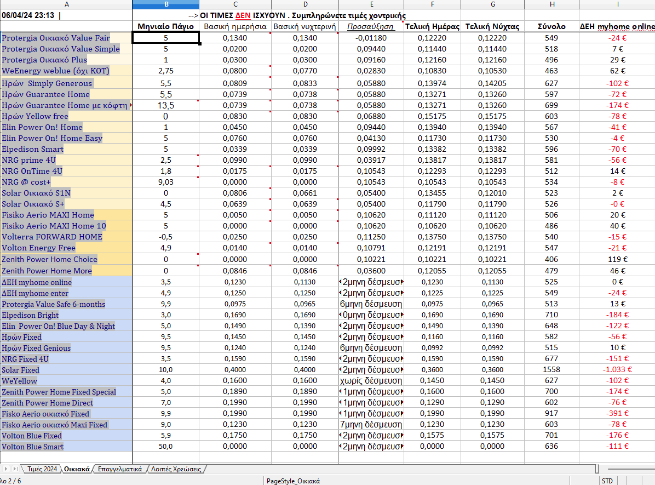Click the Volton Blue Smart cell

(33, 447)
